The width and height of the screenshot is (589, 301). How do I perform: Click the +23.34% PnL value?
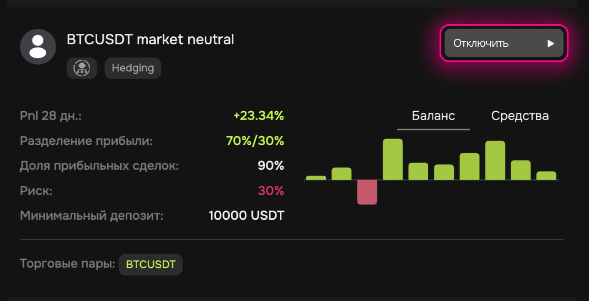tap(258, 116)
